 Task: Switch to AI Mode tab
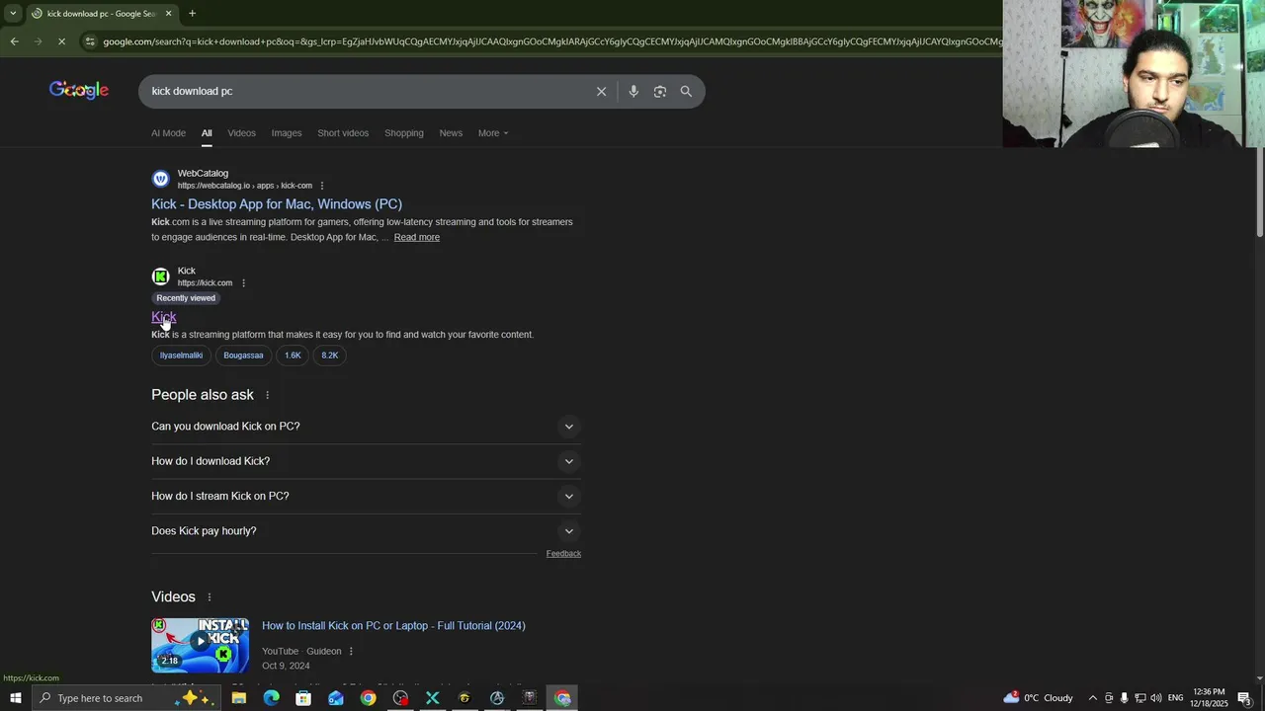168,133
